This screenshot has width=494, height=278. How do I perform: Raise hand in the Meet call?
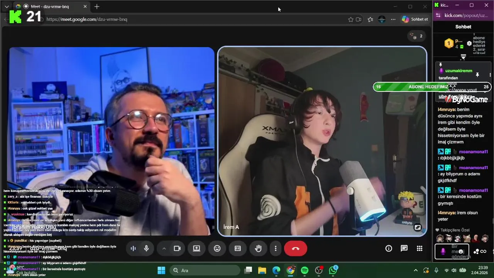pos(258,249)
